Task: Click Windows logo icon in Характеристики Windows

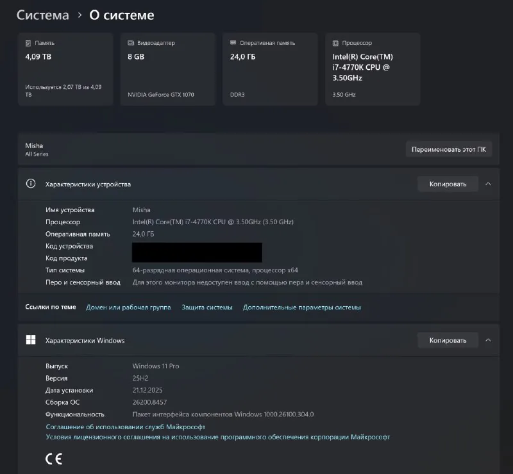Action: click(31, 340)
